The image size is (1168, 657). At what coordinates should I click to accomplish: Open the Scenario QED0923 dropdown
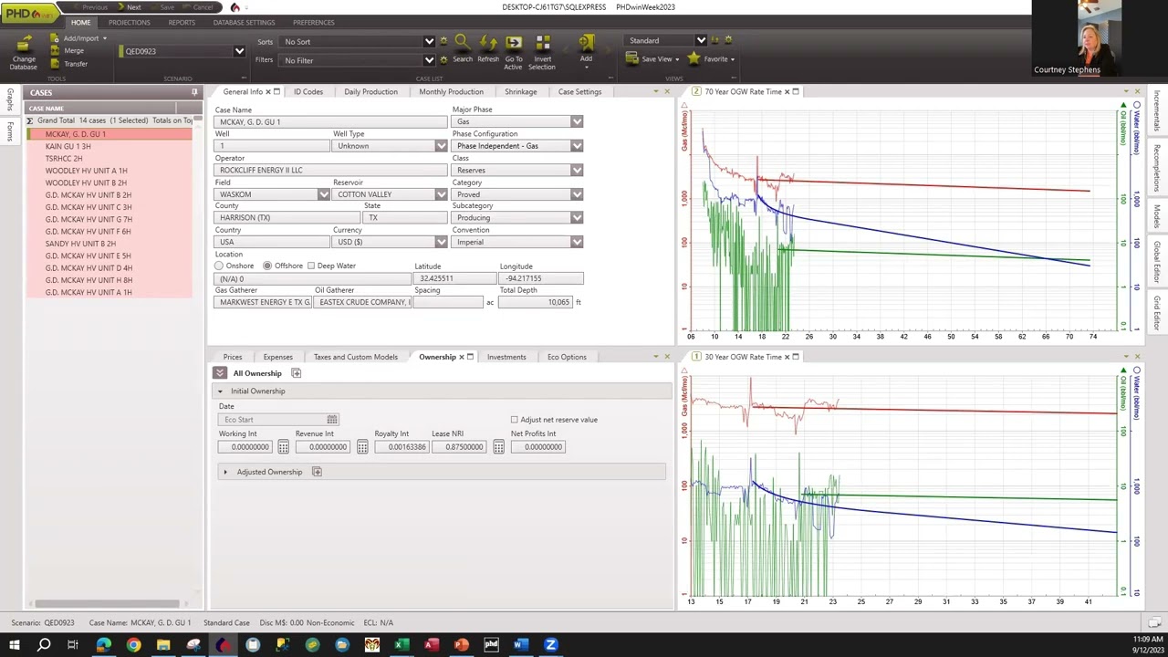[x=239, y=51]
